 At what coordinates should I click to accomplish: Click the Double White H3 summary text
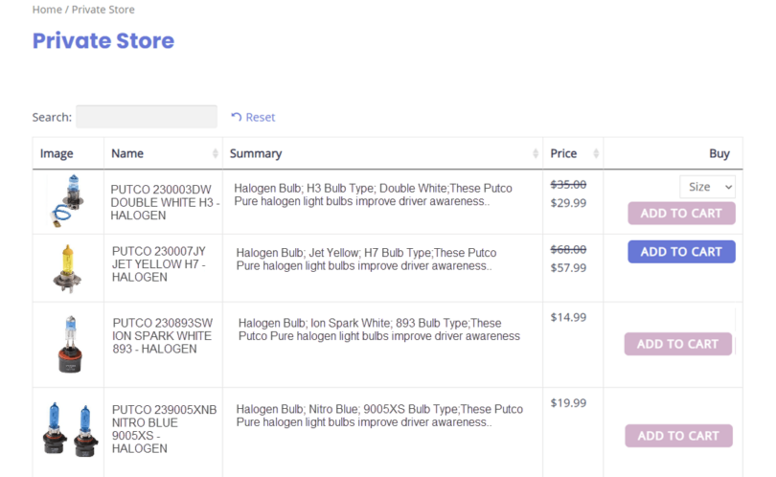[374, 195]
